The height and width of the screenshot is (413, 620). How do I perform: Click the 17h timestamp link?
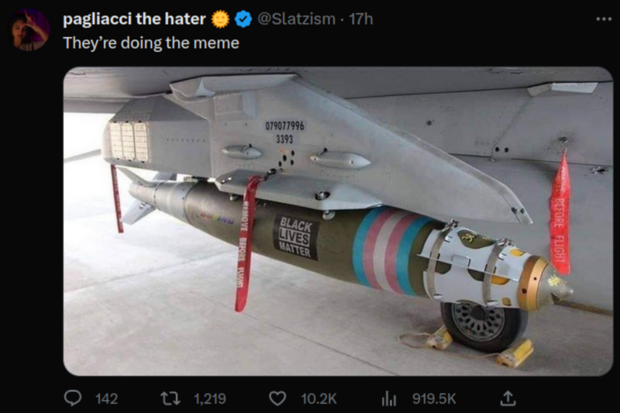click(361, 19)
